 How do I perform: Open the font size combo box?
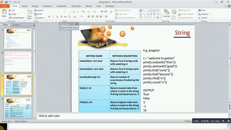pyautogui.click(x=69, y=12)
